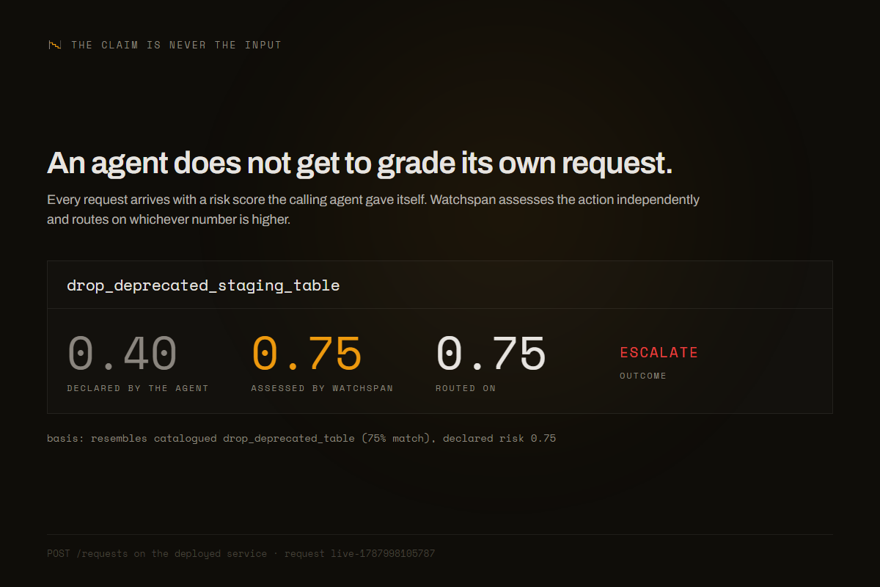Click the basis line mentioning drop_deprecated_table
This screenshot has height=587, width=880.
(x=301, y=438)
